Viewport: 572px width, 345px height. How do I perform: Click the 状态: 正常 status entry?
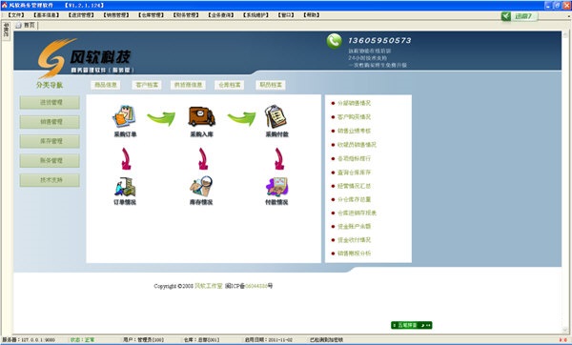pyautogui.click(x=82, y=340)
